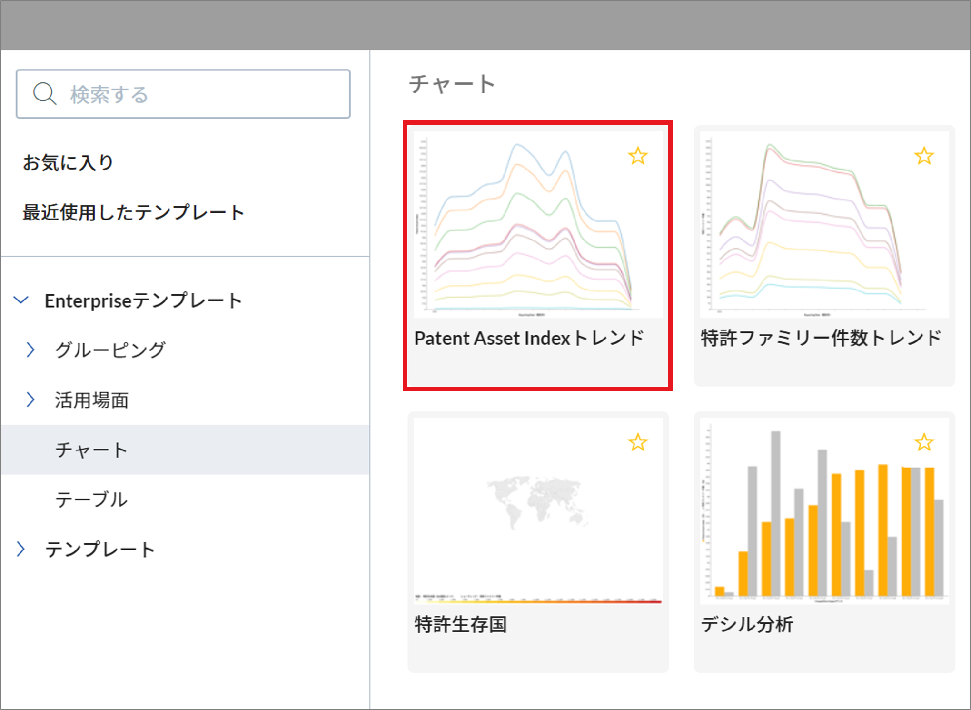971x710 pixels.
Task: Open お気に入り favorites list
Action: [x=68, y=162]
